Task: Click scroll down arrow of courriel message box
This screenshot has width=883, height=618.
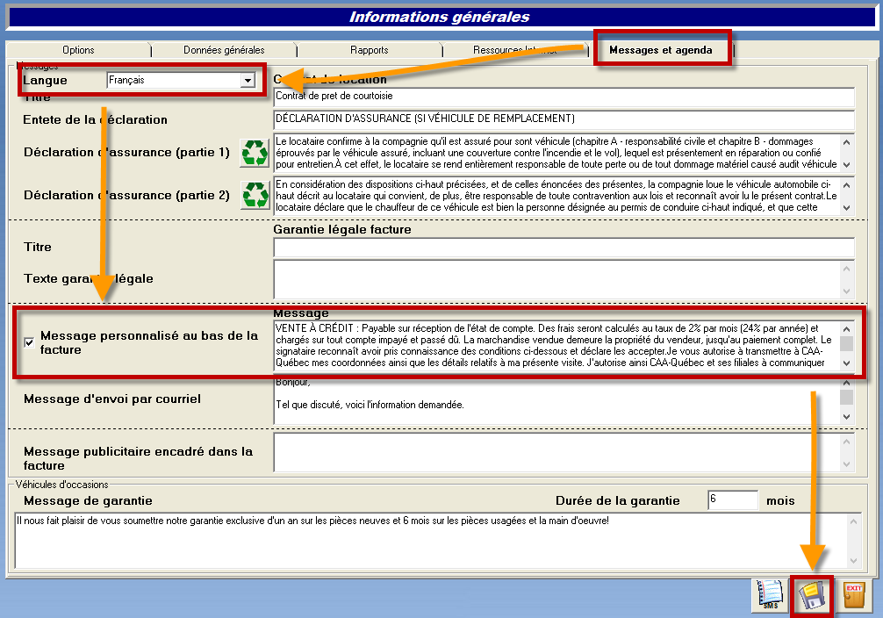Action: 846,417
